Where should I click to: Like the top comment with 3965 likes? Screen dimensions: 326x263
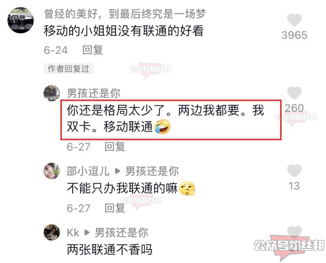tap(294, 20)
